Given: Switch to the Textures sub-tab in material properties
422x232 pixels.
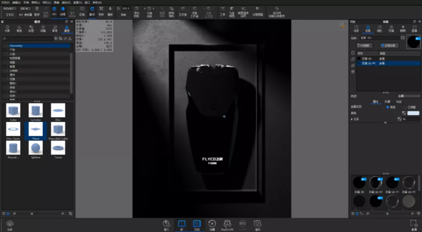Looking at the screenshot, I should pyautogui.click(x=387, y=102).
